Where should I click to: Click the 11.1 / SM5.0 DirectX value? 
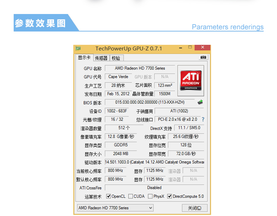189,128
